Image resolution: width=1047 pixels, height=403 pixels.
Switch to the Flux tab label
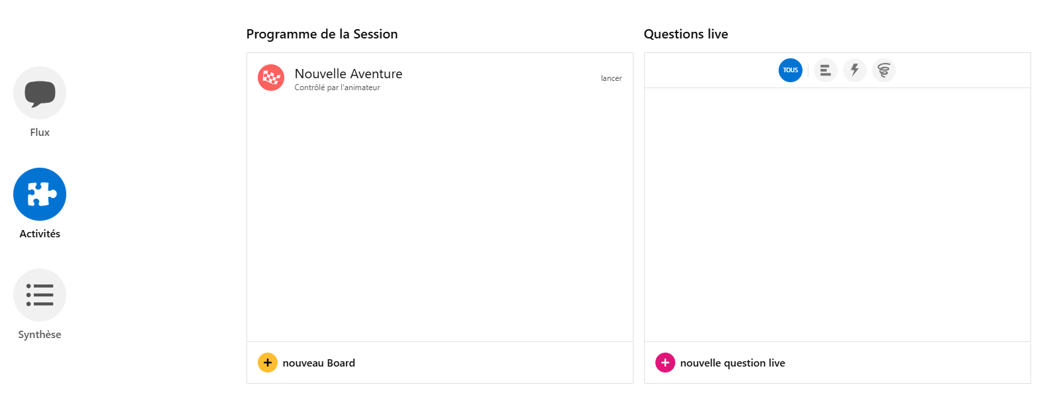pyautogui.click(x=40, y=133)
